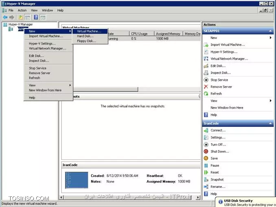Click the Back arrow toolbar icon
The height and width of the screenshot is (207, 276).
[5, 17]
